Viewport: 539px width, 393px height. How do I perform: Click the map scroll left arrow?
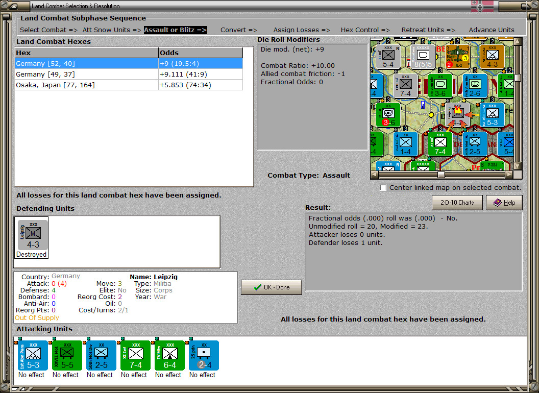375,175
